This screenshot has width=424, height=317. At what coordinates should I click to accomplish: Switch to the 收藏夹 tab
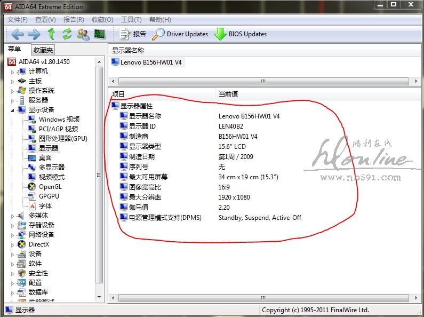click(43, 50)
